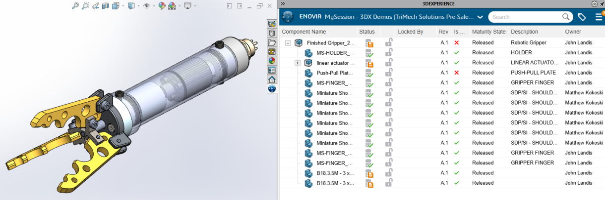
Task: Open the Appearances color ball tab
Action: [272, 61]
